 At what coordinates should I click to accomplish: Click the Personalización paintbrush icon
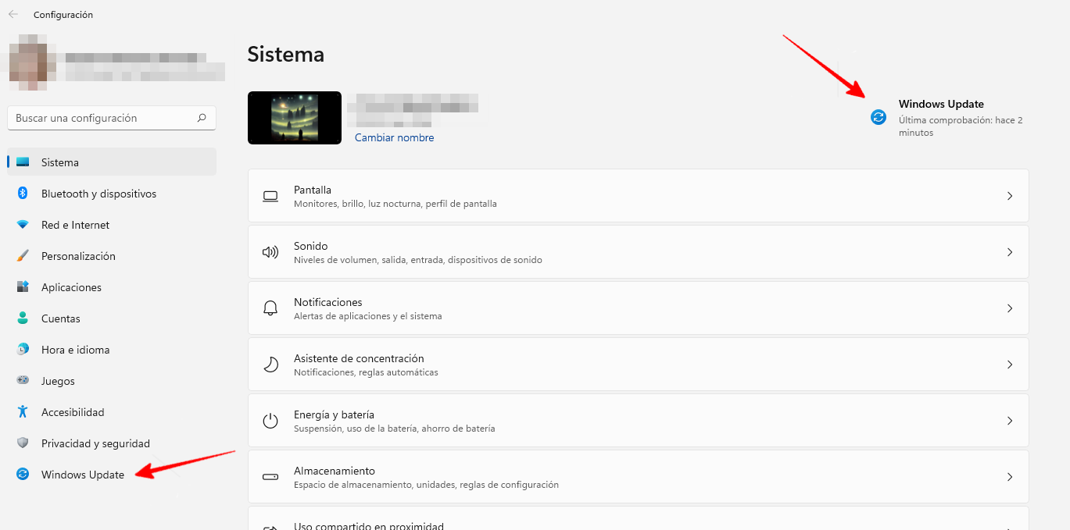coord(23,256)
